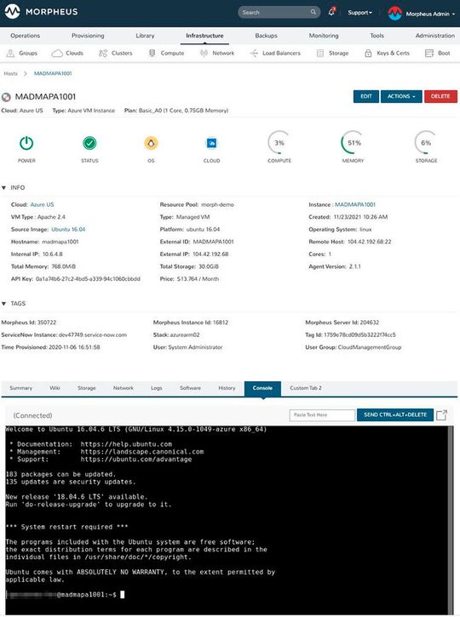This screenshot has height=617, width=460.
Task: Open the Backups menu
Action: 267,36
